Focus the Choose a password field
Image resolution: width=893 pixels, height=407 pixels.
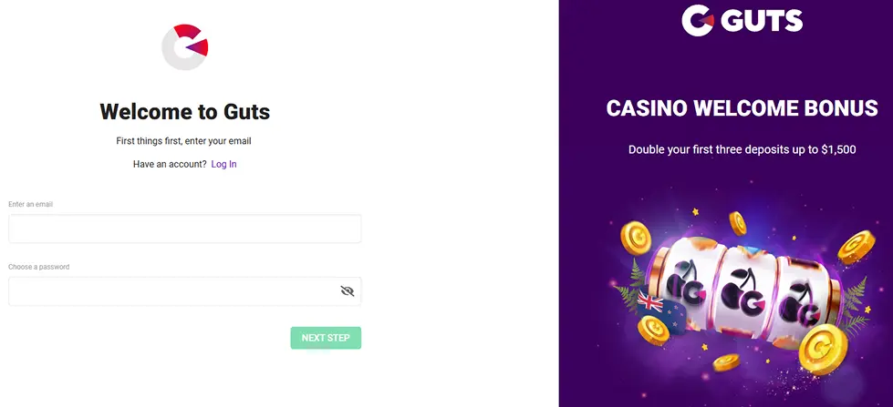coord(184,291)
